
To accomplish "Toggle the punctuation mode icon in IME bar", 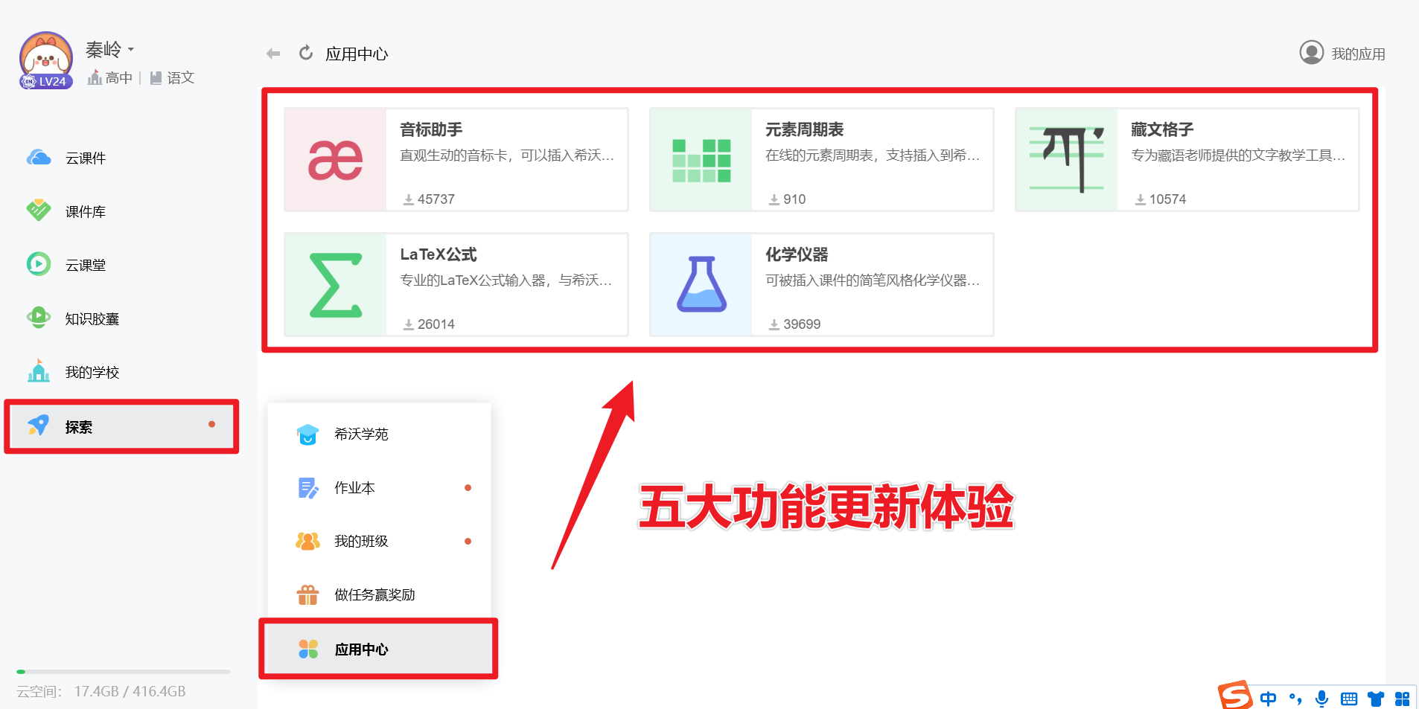I will point(1295,698).
